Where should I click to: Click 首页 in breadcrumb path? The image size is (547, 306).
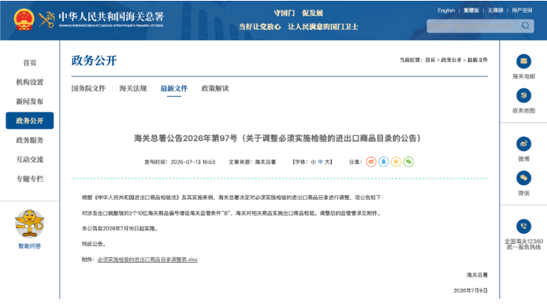pos(430,60)
